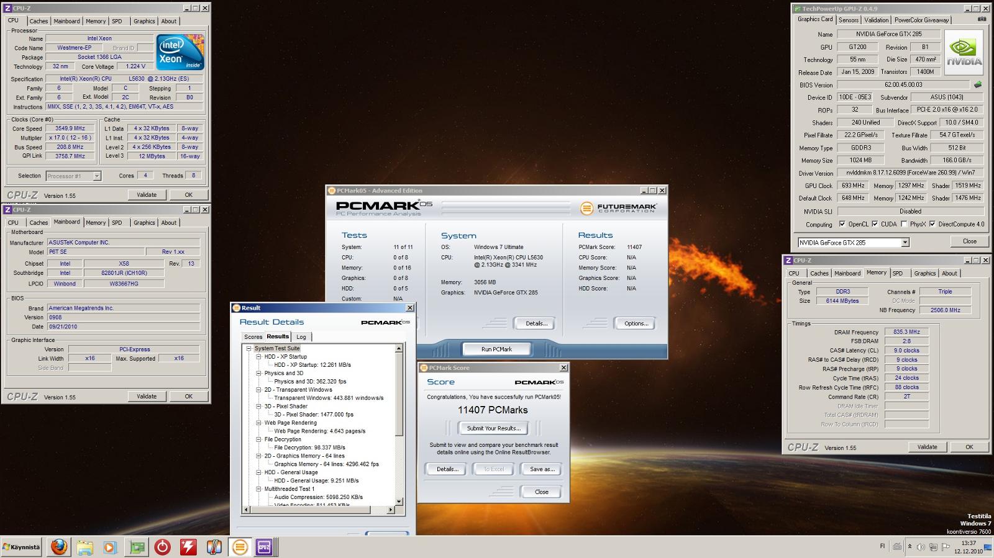Image resolution: width=994 pixels, height=558 pixels.
Task: Click the scroll-right arrow of Result tree
Action: click(391, 510)
